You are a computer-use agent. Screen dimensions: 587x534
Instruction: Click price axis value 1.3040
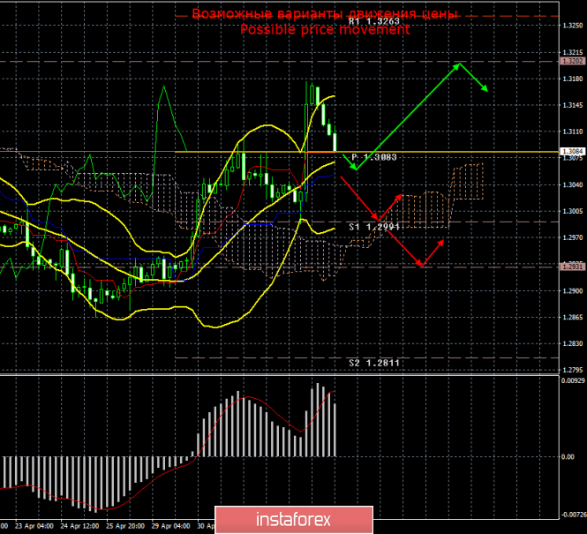pyautogui.click(x=573, y=184)
